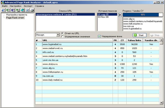The height and width of the screenshot is (108, 165).
Task: Sort table by the PR column header
Action: tap(115, 40)
